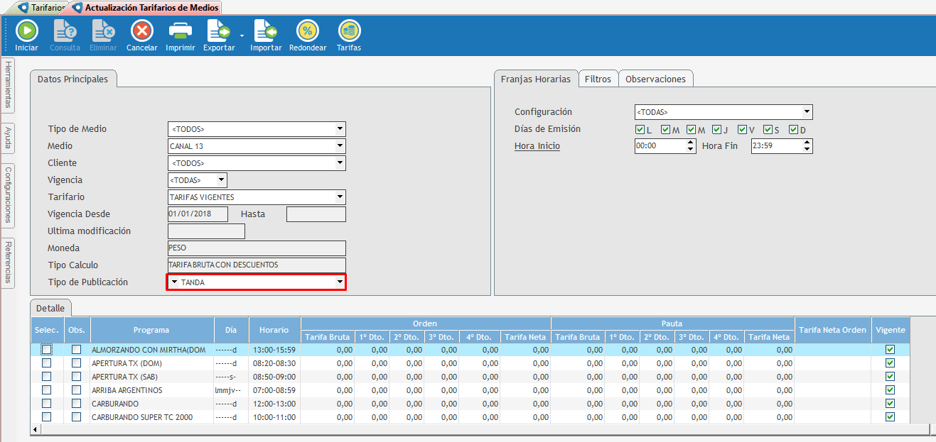Expand the Tipo de Publicación dropdown
This screenshot has height=442, width=936.
coord(339,282)
